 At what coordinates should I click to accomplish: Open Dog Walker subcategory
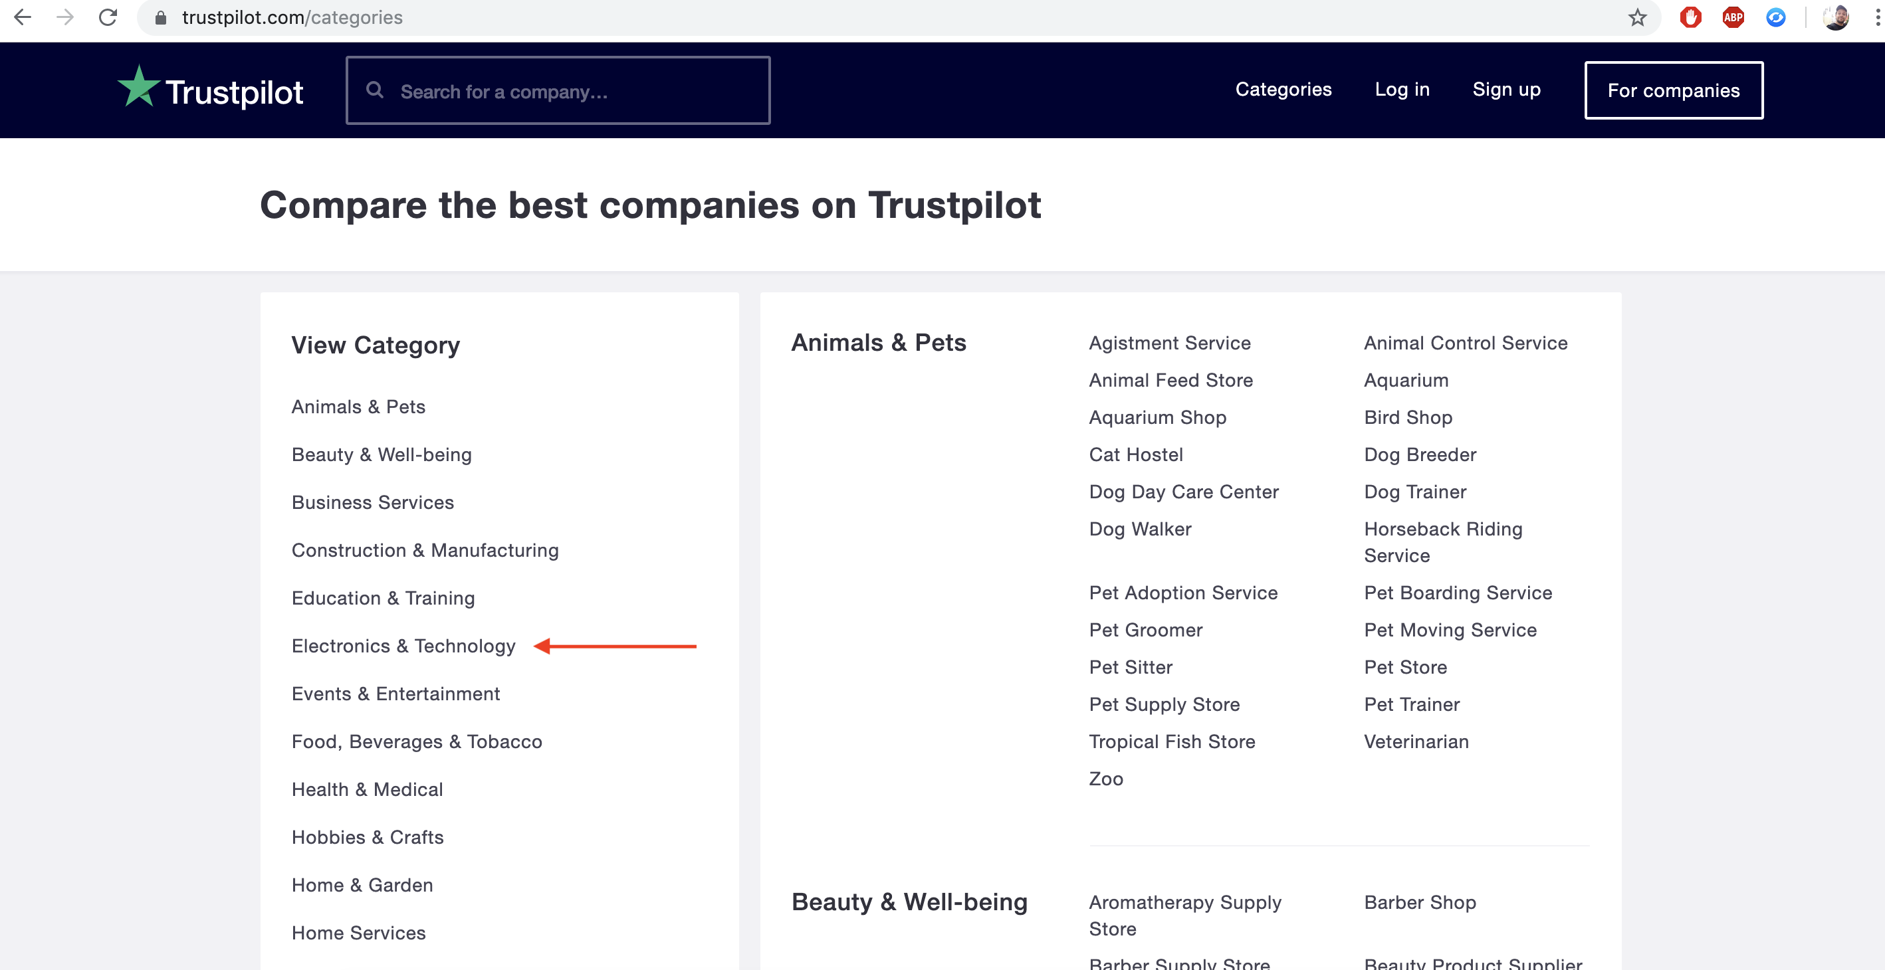click(1140, 530)
